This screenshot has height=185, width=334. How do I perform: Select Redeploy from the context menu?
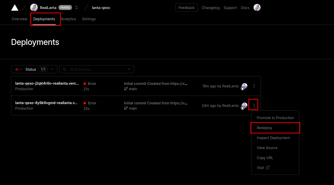[x=265, y=128]
